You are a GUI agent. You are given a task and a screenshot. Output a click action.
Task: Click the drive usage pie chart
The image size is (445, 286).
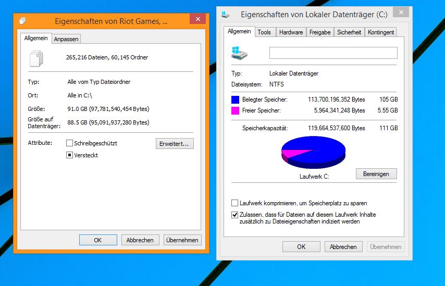[x=313, y=152]
